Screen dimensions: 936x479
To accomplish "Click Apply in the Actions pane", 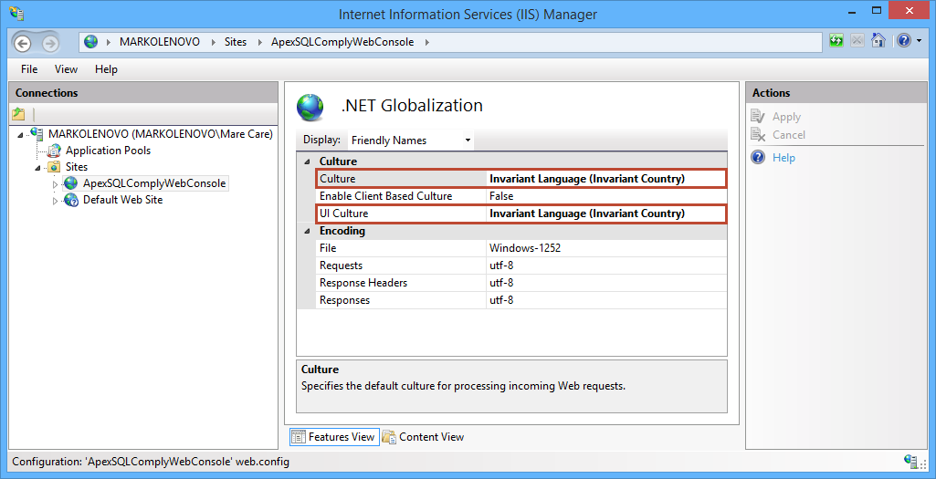I will [786, 117].
